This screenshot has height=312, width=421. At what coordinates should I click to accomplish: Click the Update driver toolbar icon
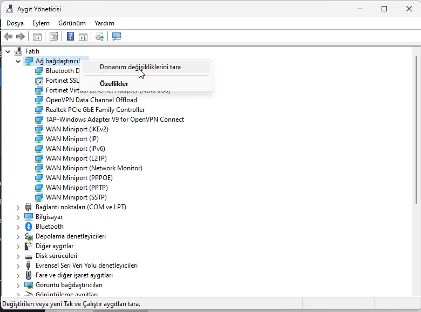pos(100,37)
